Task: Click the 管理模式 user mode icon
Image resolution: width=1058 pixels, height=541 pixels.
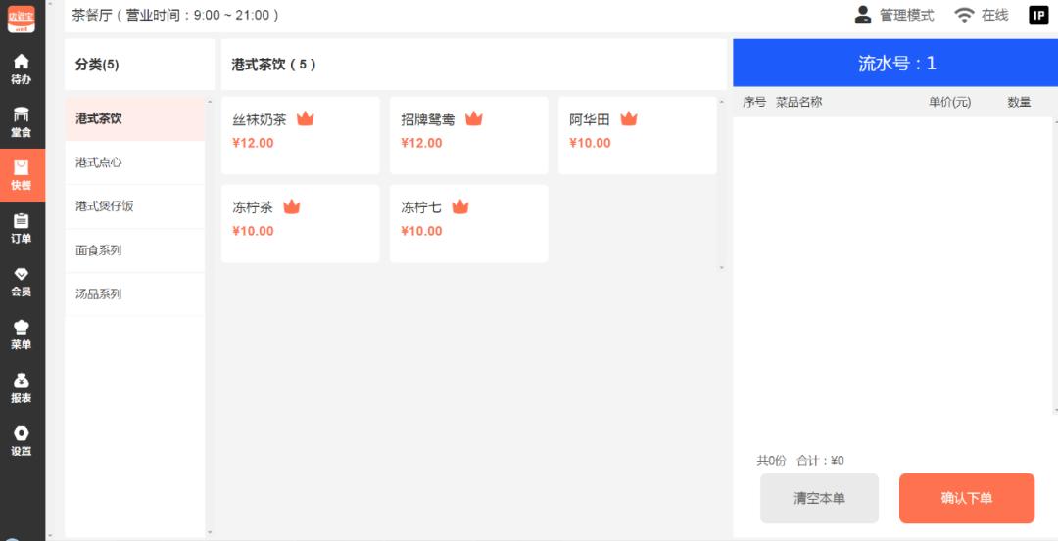Action: click(x=863, y=15)
